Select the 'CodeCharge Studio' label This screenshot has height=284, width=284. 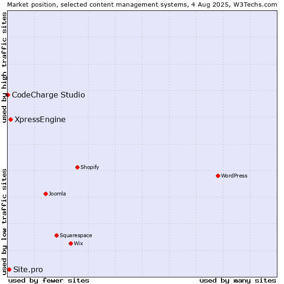[x=48, y=95]
